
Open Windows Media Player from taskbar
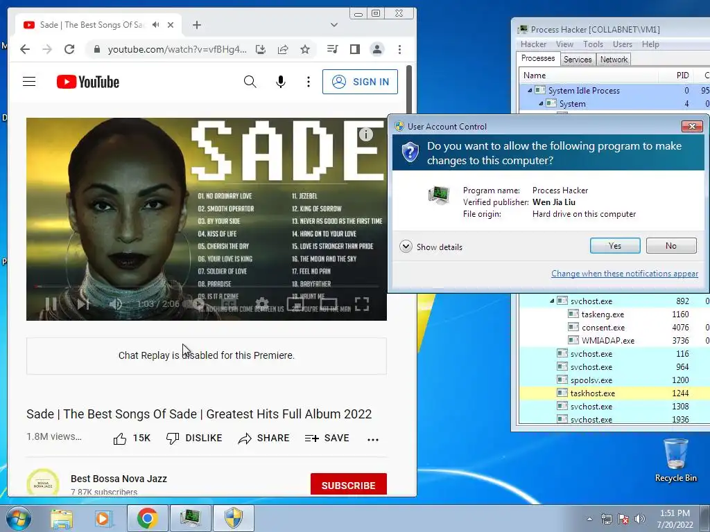click(x=104, y=518)
